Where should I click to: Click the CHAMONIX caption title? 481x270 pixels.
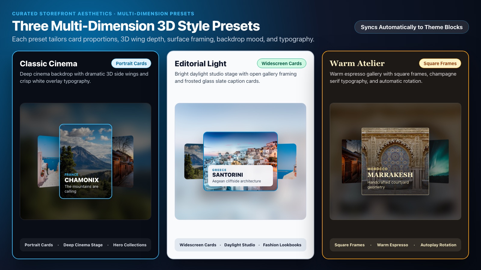[82, 180]
